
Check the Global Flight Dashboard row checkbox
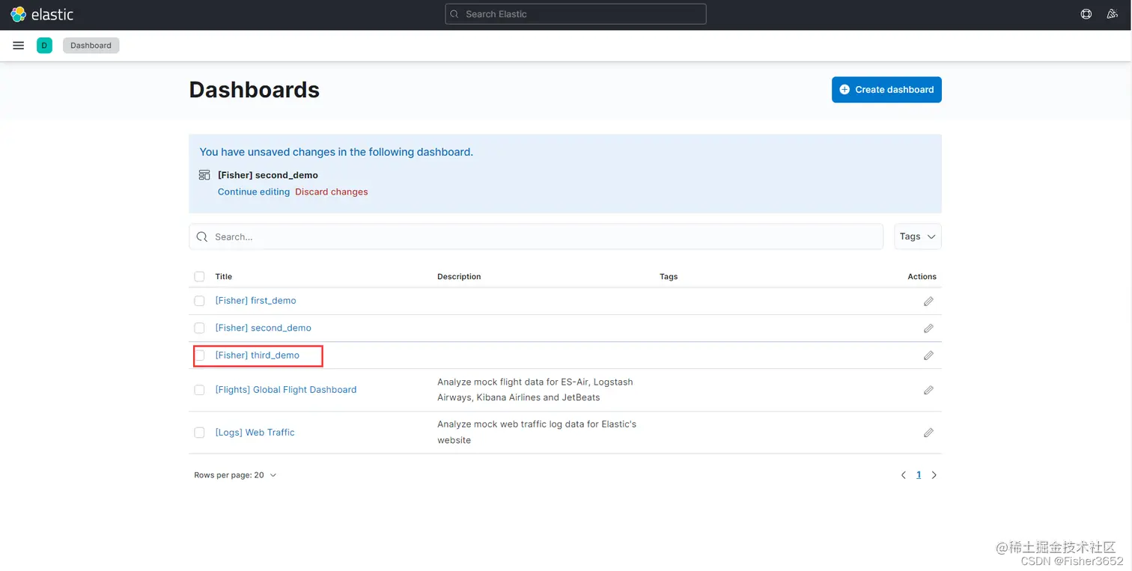[x=199, y=390]
